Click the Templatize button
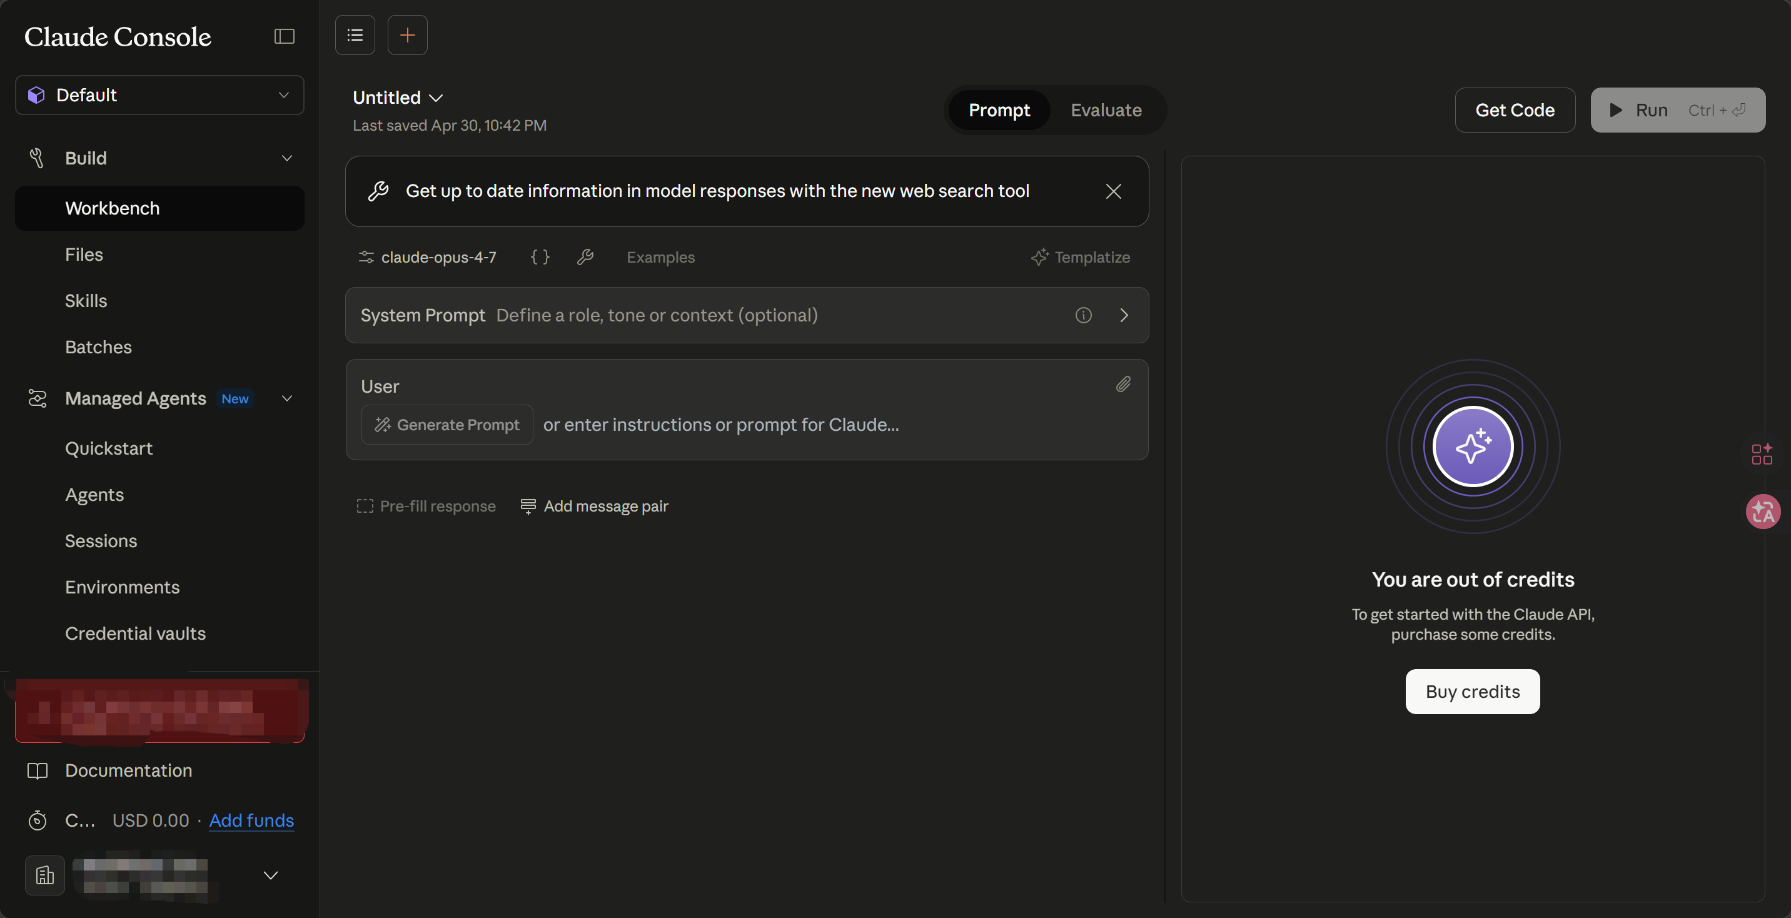 (x=1081, y=257)
